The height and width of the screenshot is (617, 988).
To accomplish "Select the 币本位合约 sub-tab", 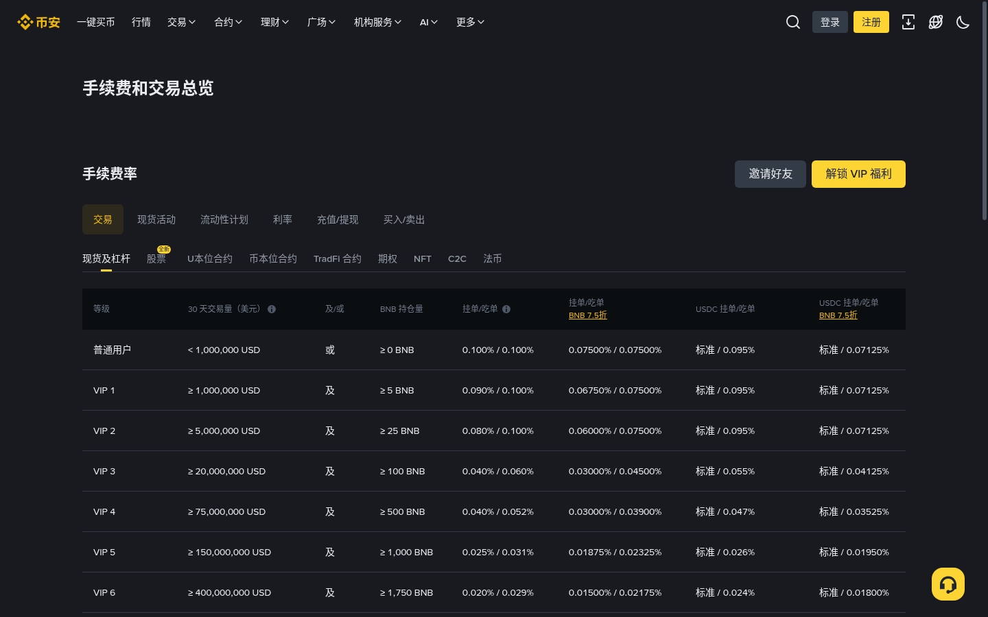I will tap(273, 258).
